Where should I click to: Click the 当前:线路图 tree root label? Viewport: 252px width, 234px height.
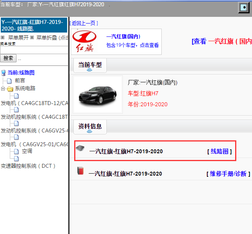21,73
